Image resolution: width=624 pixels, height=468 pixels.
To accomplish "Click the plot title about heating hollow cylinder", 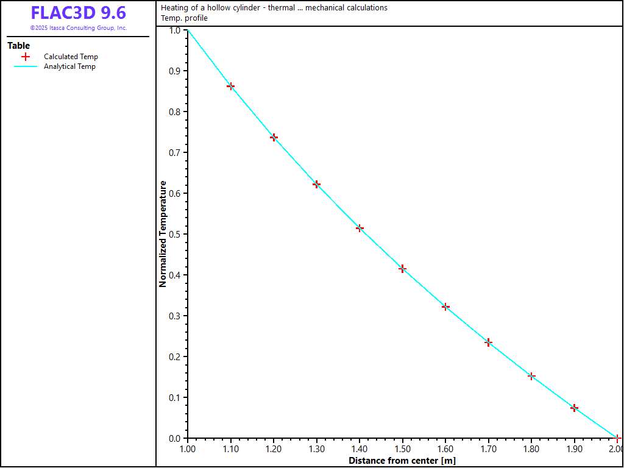I will (274, 8).
